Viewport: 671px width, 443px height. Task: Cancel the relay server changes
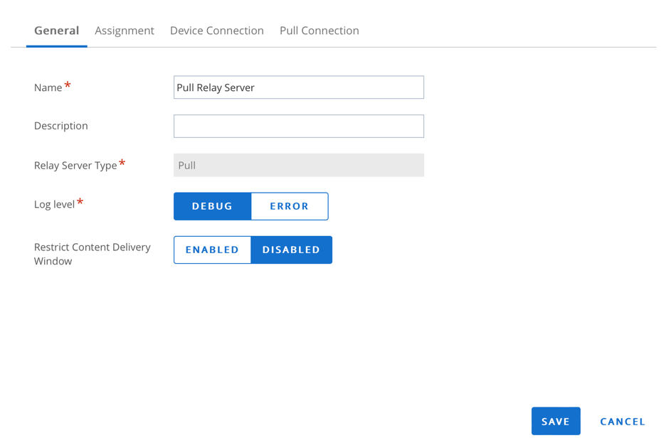[x=622, y=421]
